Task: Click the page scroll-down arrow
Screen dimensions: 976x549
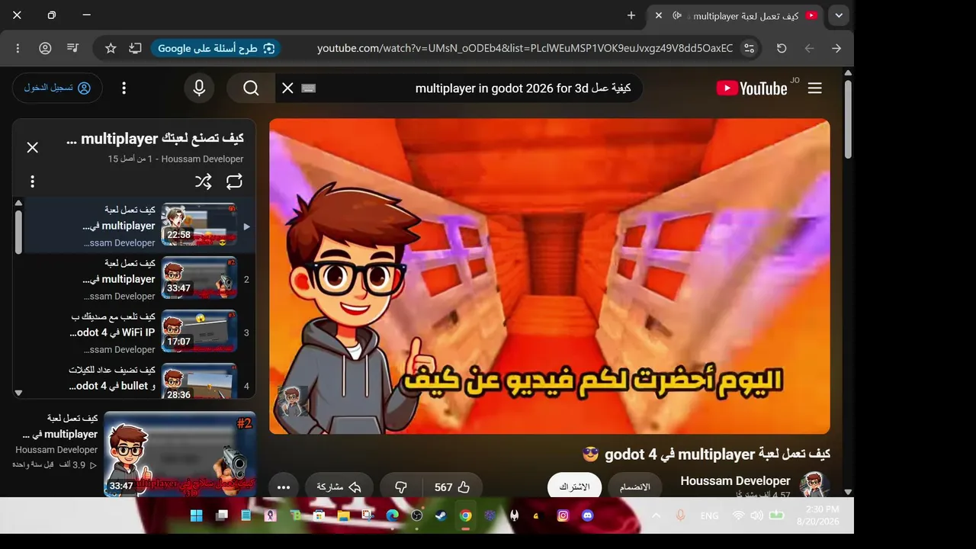Action: 848,492
